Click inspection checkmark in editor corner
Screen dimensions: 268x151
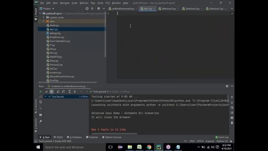pyautogui.click(x=232, y=14)
